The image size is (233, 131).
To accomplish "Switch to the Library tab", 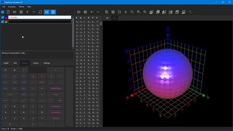I will pyautogui.click(x=36, y=63).
